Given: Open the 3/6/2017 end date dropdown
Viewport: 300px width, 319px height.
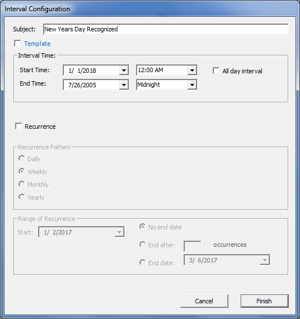Looking at the screenshot, I should coord(265,260).
